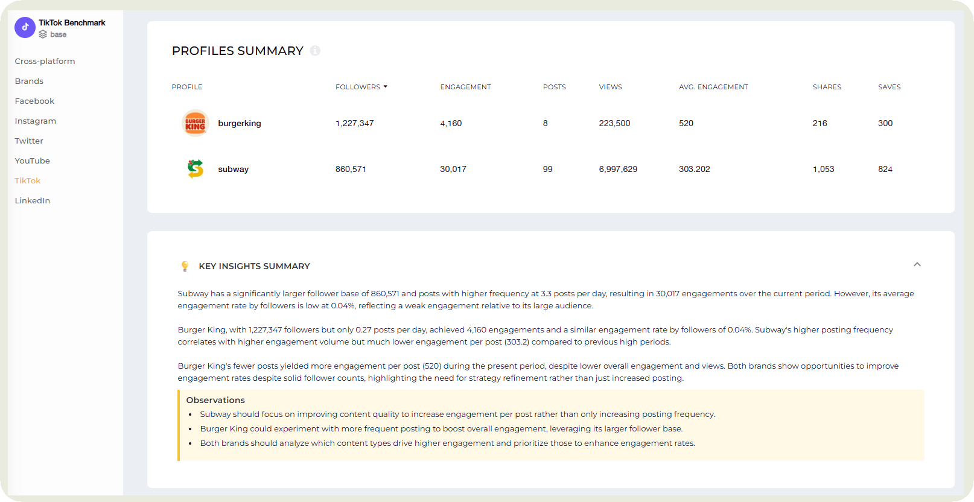Open the Brands section
Screen dimensions: 974x502
[29, 81]
